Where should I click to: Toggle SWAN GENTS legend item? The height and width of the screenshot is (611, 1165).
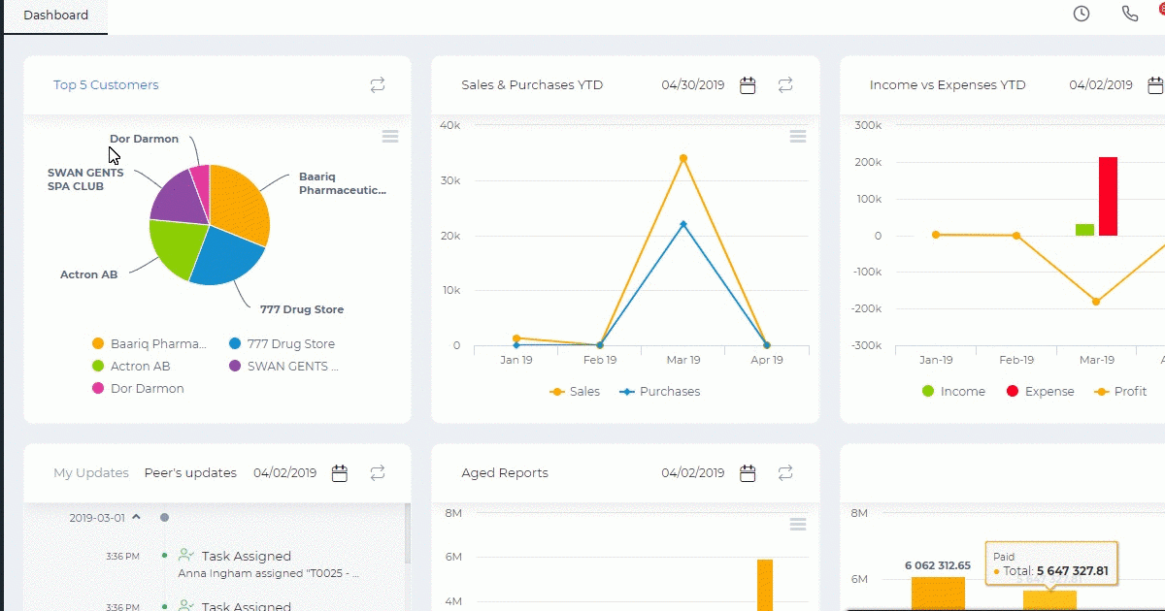click(x=284, y=367)
